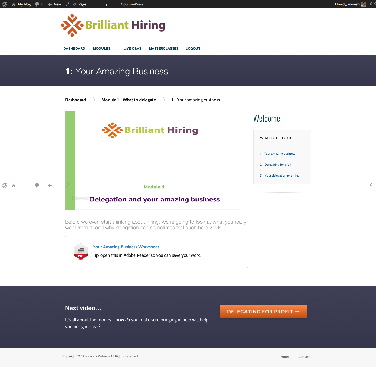The height and width of the screenshot is (367, 376).
Task: Click the WordPress logo in admin bar
Action: click(5, 4)
